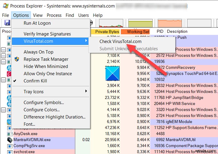
Task: Close the Options menu in menu bar
Action: (x=21, y=15)
